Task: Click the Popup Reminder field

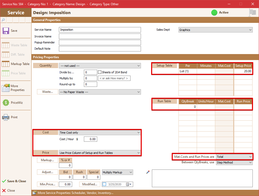Action: [100, 42]
